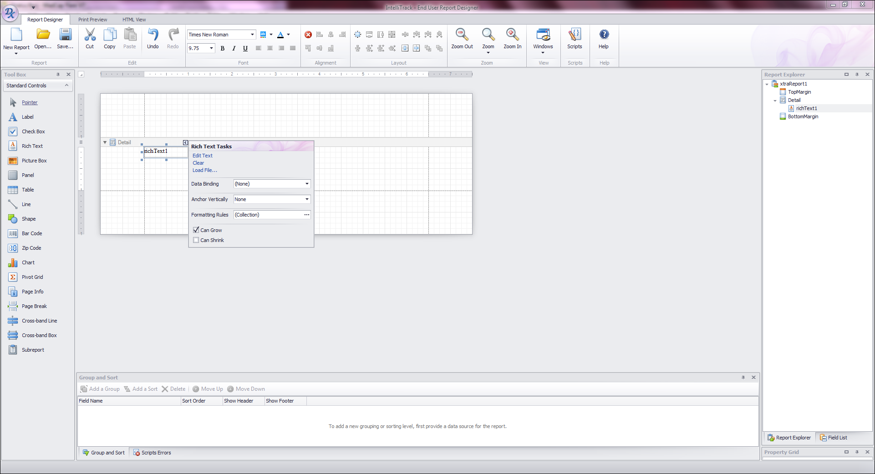
Task: Enable the Can Shrink checkbox
Action: [196, 240]
